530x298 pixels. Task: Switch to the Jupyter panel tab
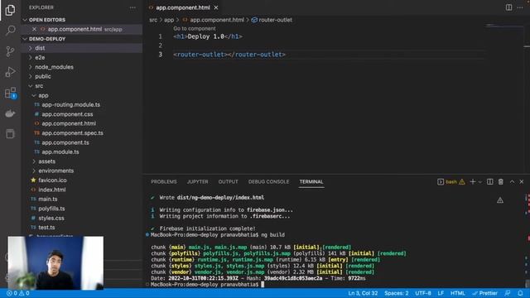(198, 182)
